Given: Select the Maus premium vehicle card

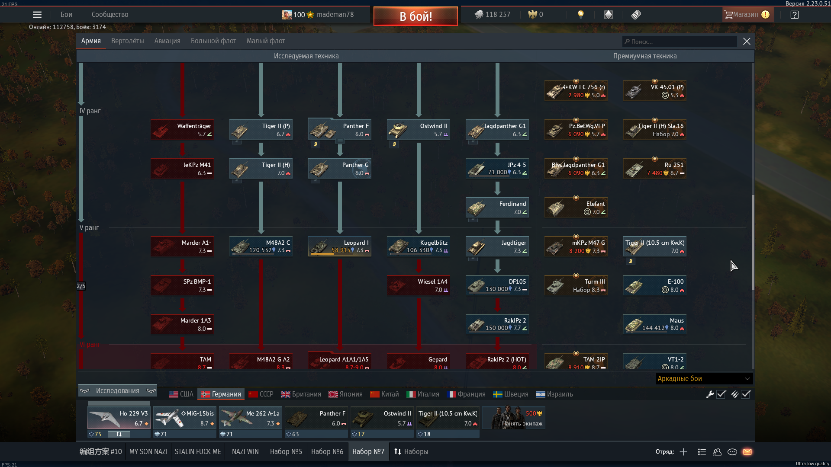Looking at the screenshot, I should point(655,324).
